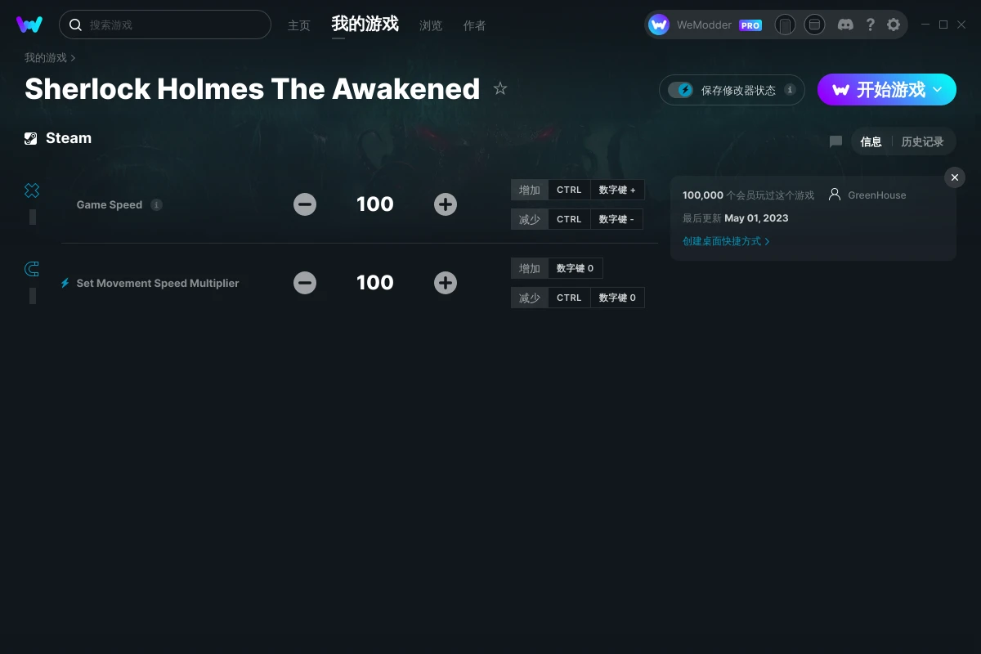Image resolution: width=981 pixels, height=654 pixels.
Task: Open the 历史记录 tab
Action: [x=922, y=141]
